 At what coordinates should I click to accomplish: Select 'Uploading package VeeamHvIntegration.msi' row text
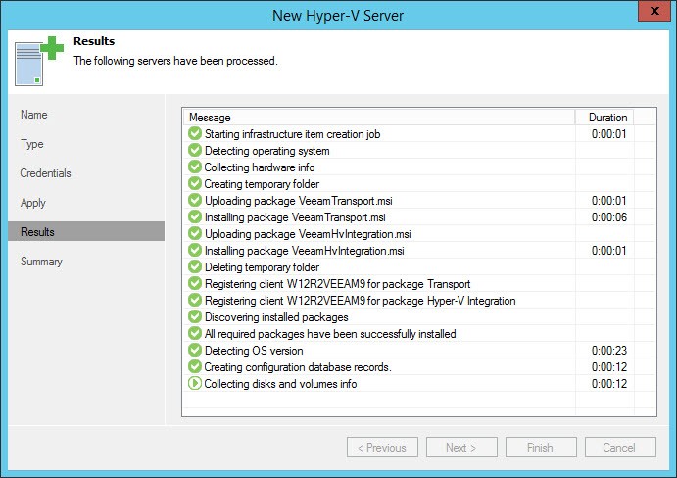coord(308,234)
